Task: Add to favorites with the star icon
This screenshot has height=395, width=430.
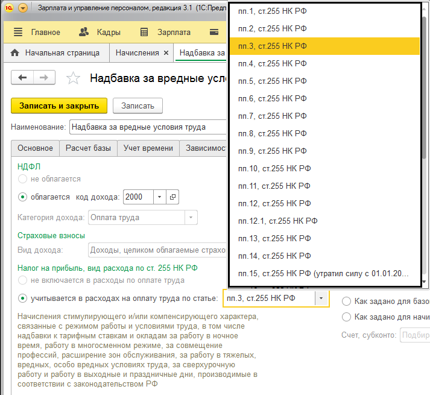Action: 72,78
